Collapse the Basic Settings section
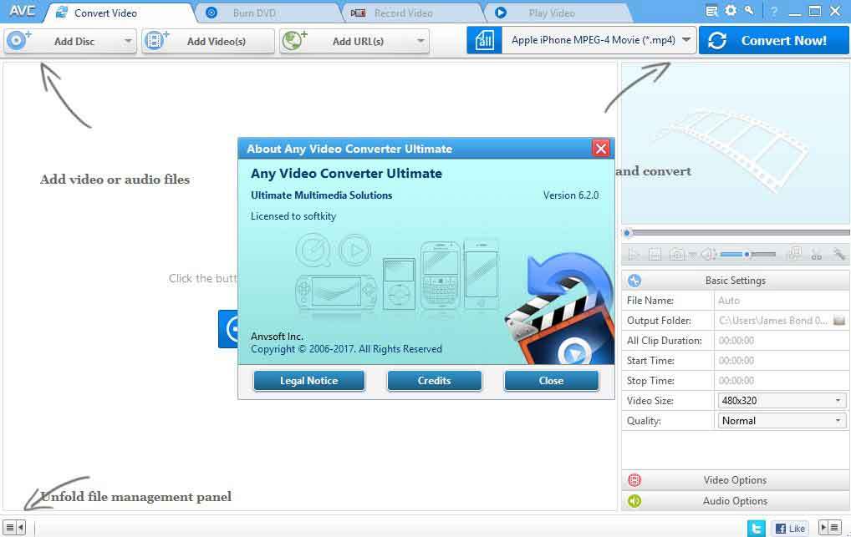The height and width of the screenshot is (537, 851). tap(736, 281)
